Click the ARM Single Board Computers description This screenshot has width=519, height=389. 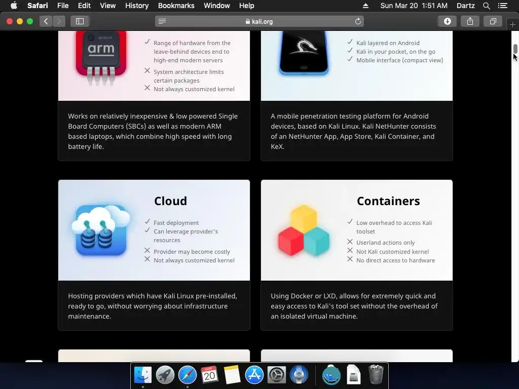[153, 131]
